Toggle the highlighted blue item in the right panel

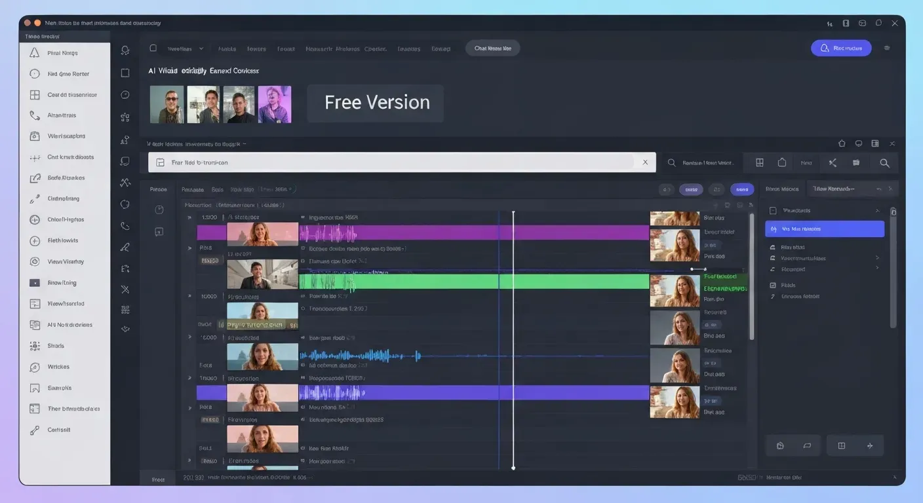point(824,229)
